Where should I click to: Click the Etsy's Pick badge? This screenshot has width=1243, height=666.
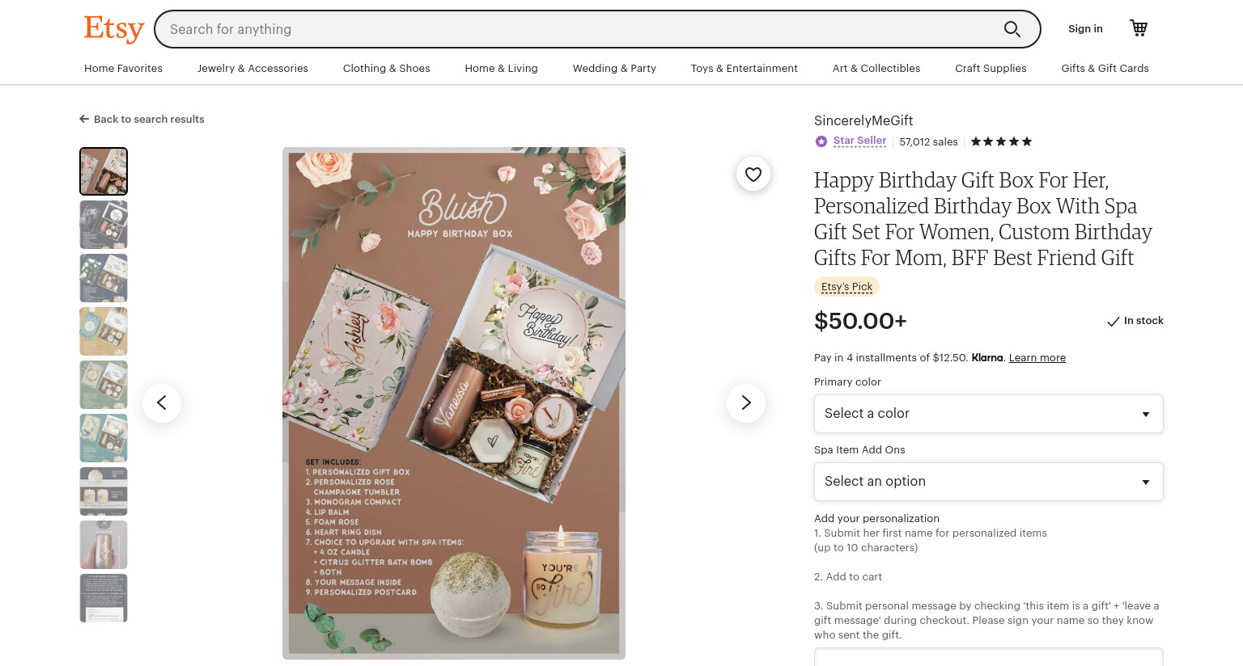point(846,287)
